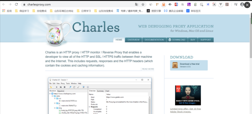Screen dimensions: 252x114
Task: Open the 搜索引擎 bookmark
Action: tap(154, 11)
